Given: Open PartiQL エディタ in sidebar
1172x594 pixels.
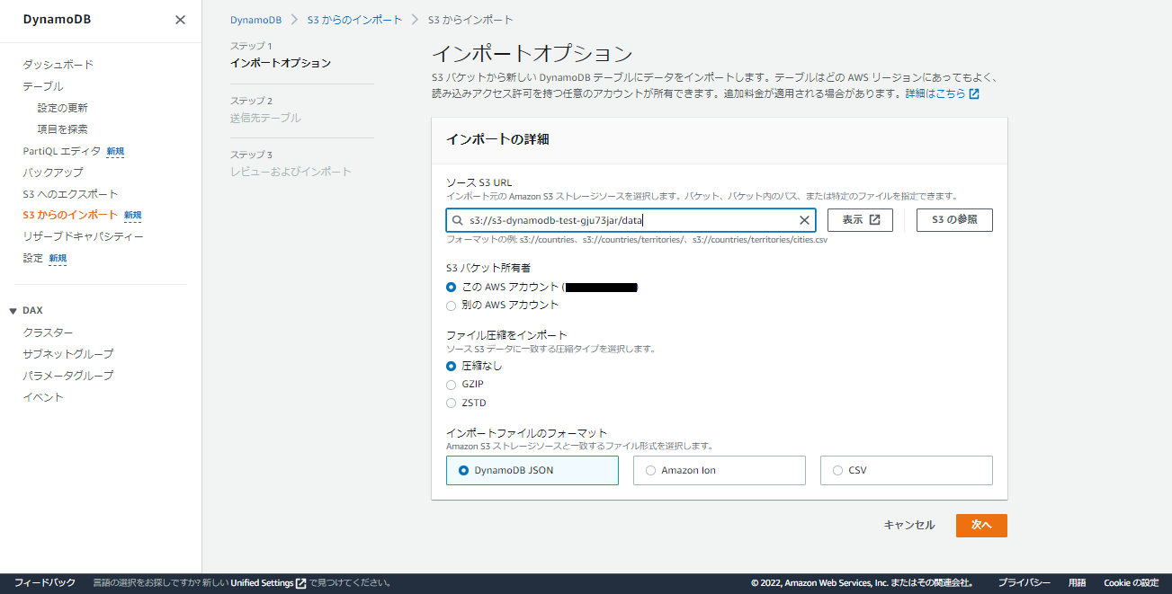Looking at the screenshot, I should click(x=62, y=151).
